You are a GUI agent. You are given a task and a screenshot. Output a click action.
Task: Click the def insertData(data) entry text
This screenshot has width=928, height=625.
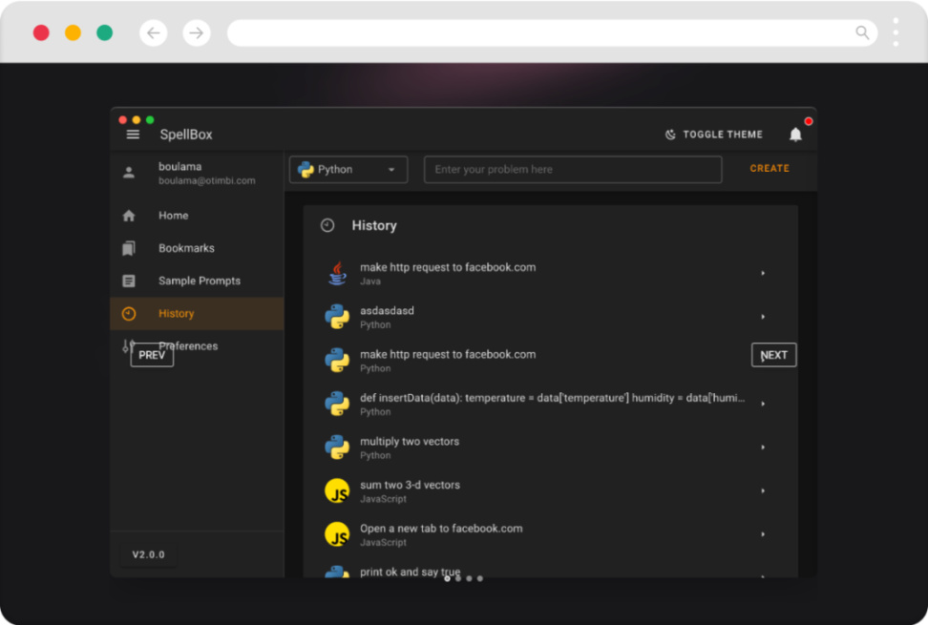point(552,398)
